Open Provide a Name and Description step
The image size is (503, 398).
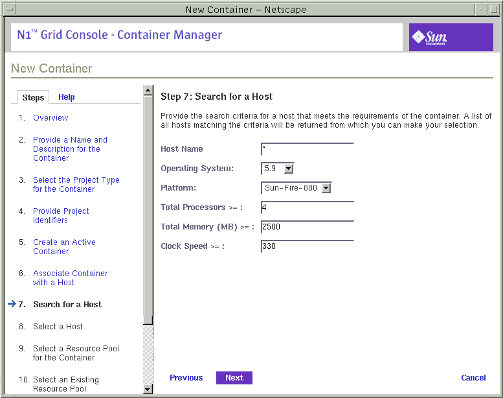coord(70,148)
